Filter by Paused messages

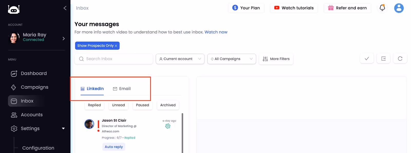click(143, 105)
